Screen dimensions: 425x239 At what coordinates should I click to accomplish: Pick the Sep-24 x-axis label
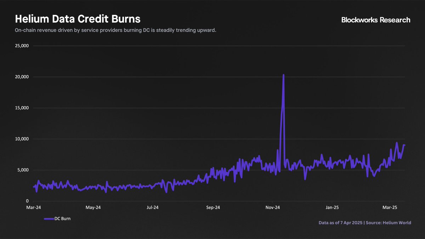pos(212,207)
